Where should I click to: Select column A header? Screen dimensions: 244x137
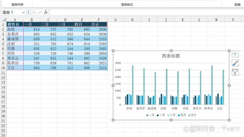pyautogui.click(x=15, y=20)
